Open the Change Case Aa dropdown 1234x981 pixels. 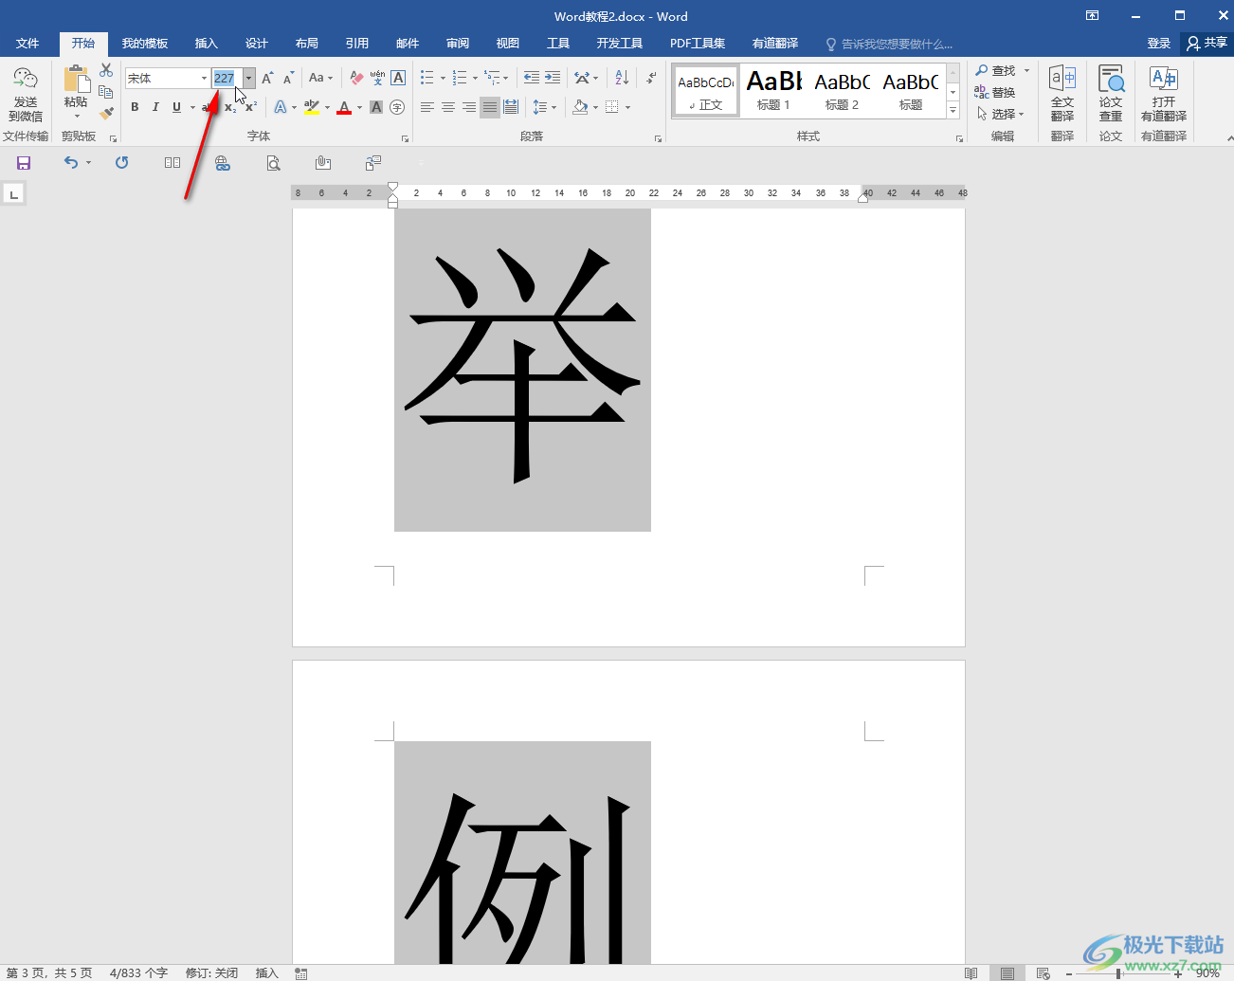(321, 78)
